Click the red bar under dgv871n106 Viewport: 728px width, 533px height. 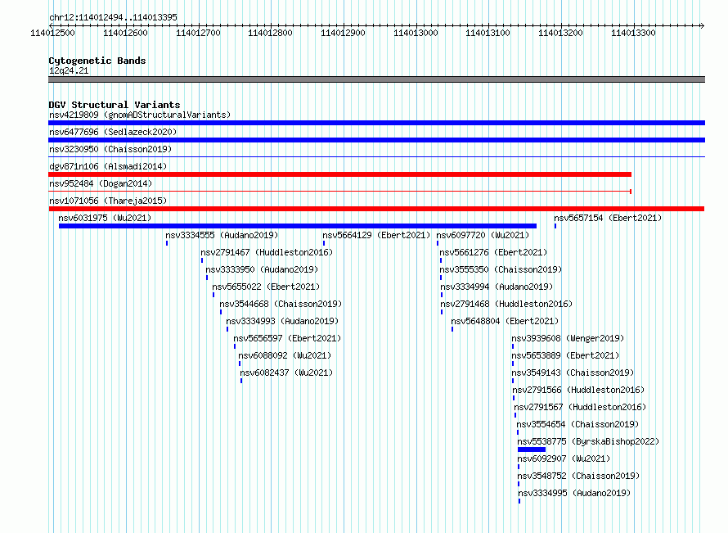339,174
